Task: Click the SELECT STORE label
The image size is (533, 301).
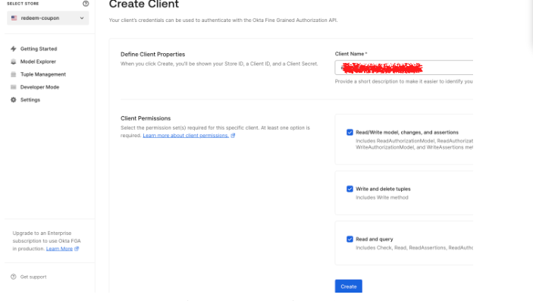Action: tap(23, 4)
